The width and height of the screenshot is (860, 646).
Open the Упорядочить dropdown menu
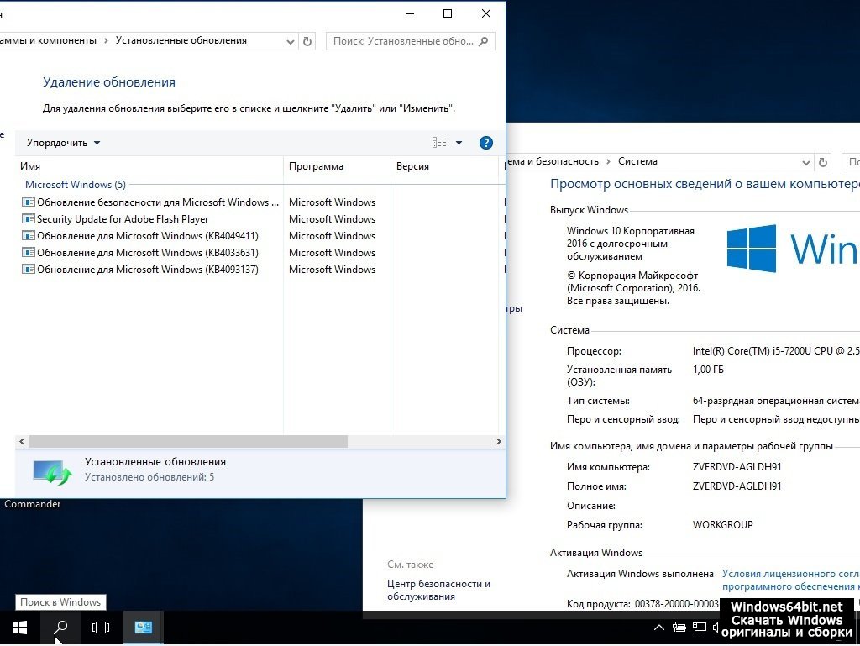coord(63,143)
